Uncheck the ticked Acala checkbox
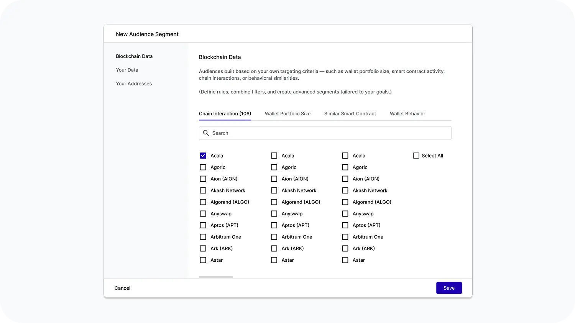Image resolution: width=575 pixels, height=323 pixels. click(203, 156)
